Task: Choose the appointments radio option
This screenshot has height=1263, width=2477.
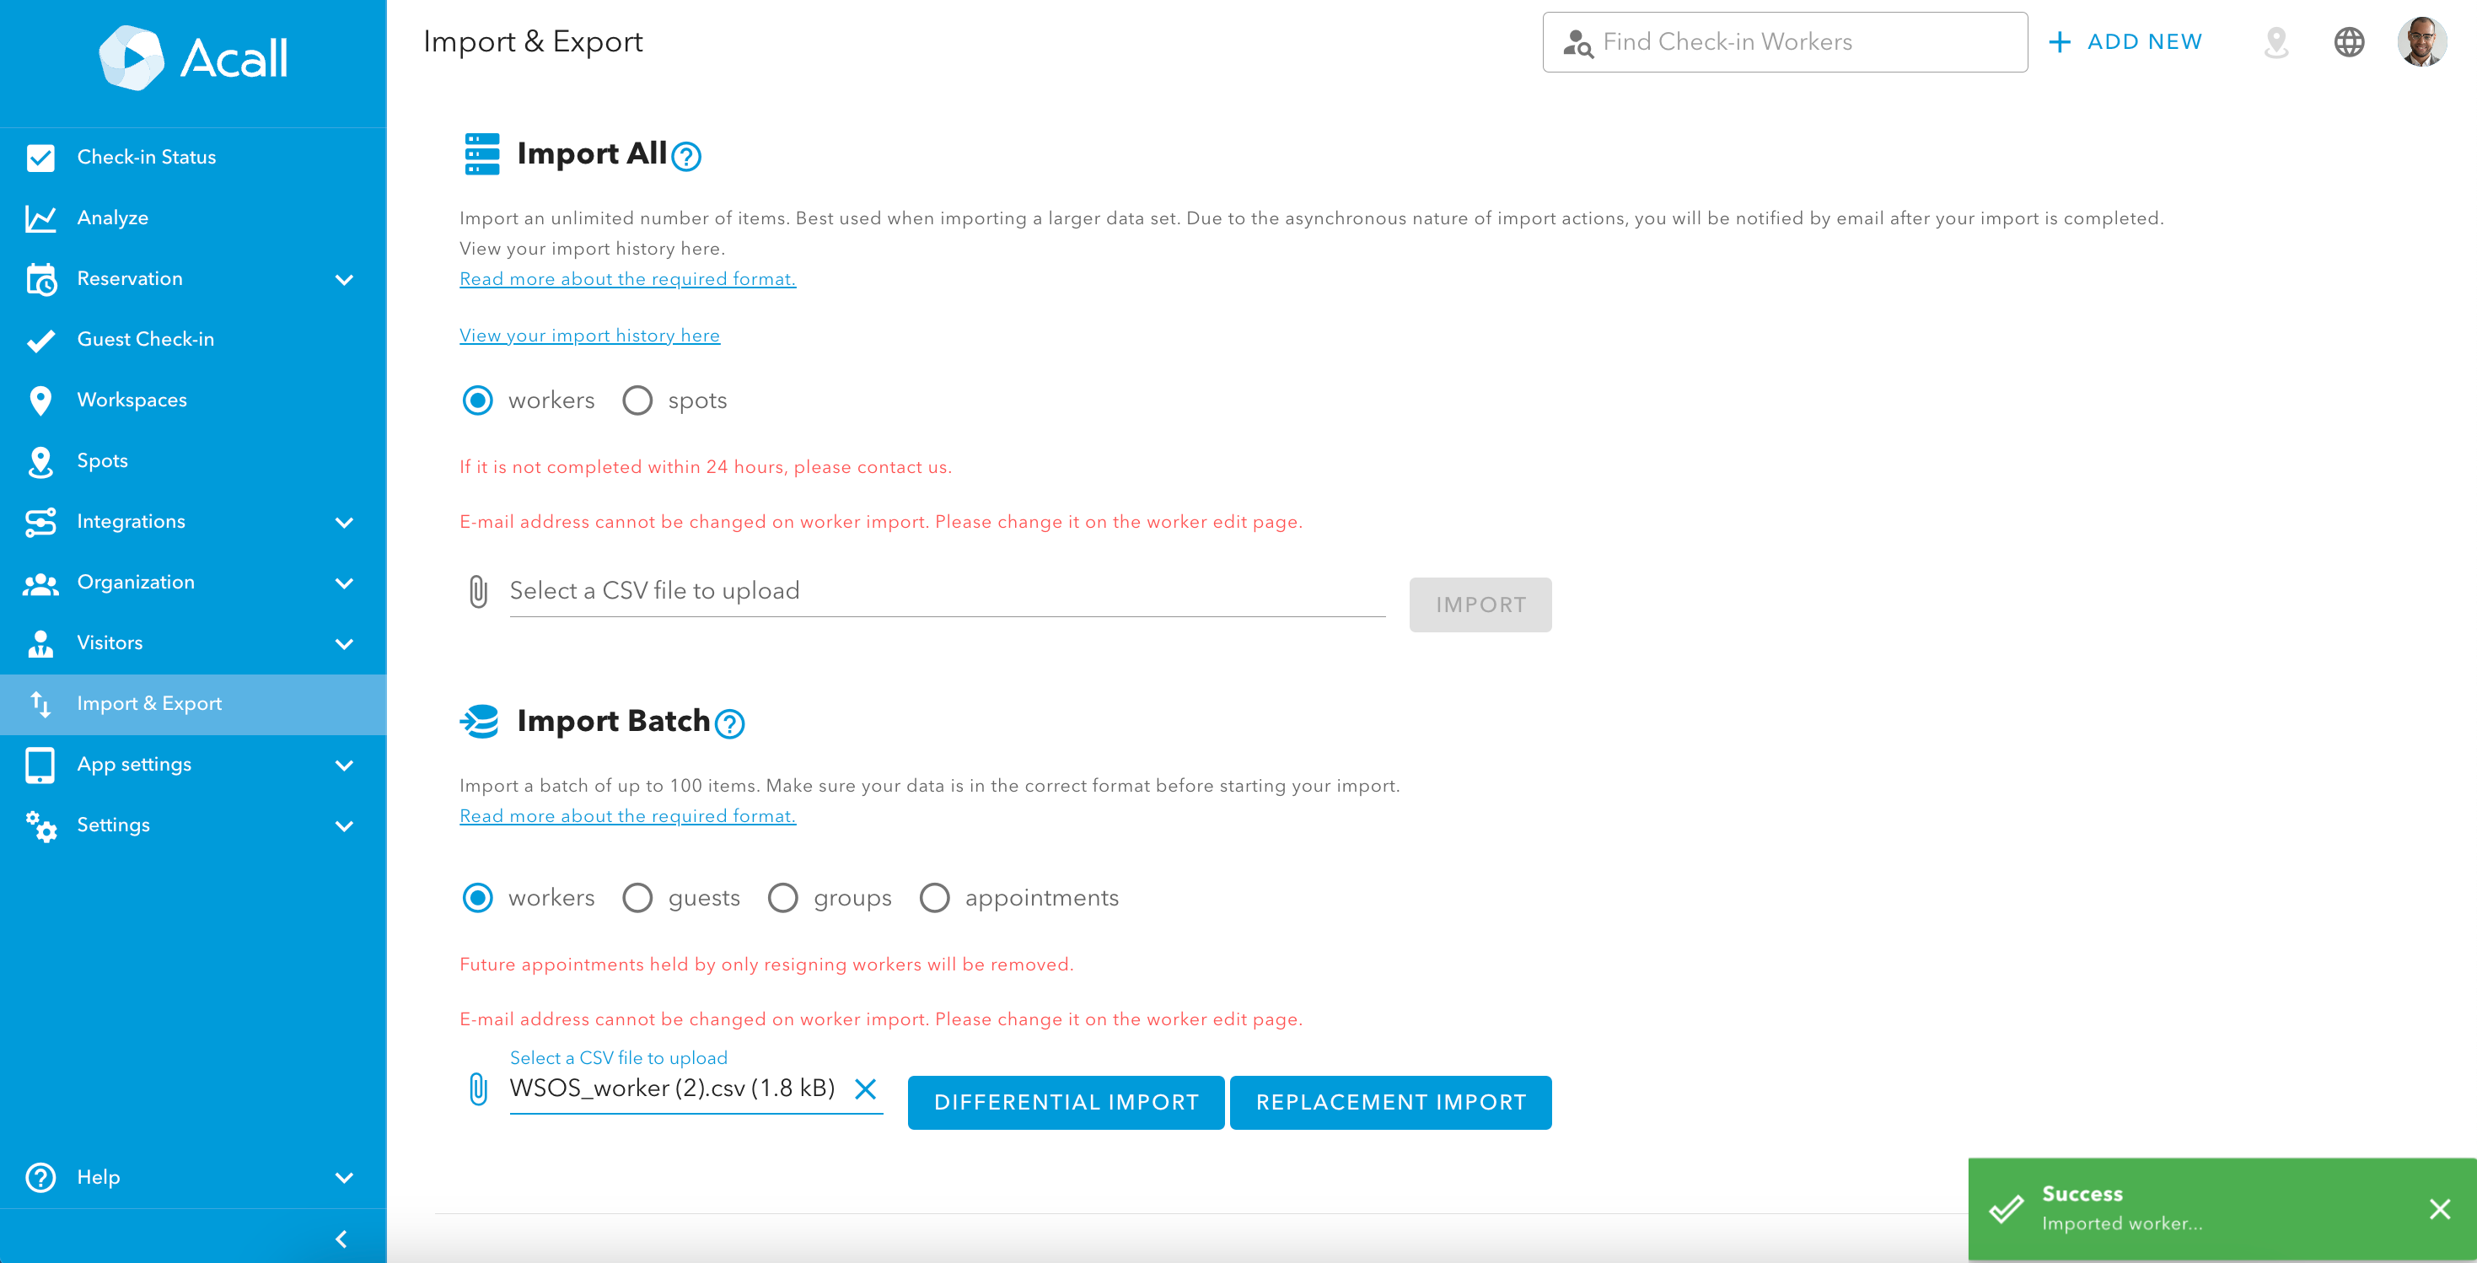Action: pos(933,897)
